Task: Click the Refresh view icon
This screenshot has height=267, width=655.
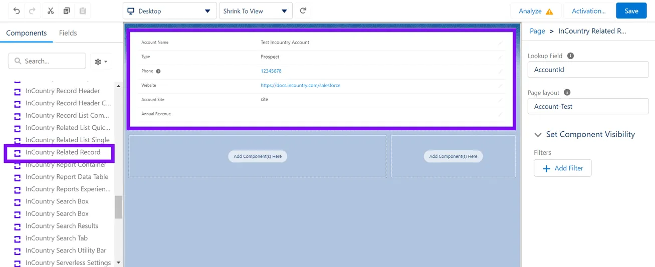Action: click(303, 11)
